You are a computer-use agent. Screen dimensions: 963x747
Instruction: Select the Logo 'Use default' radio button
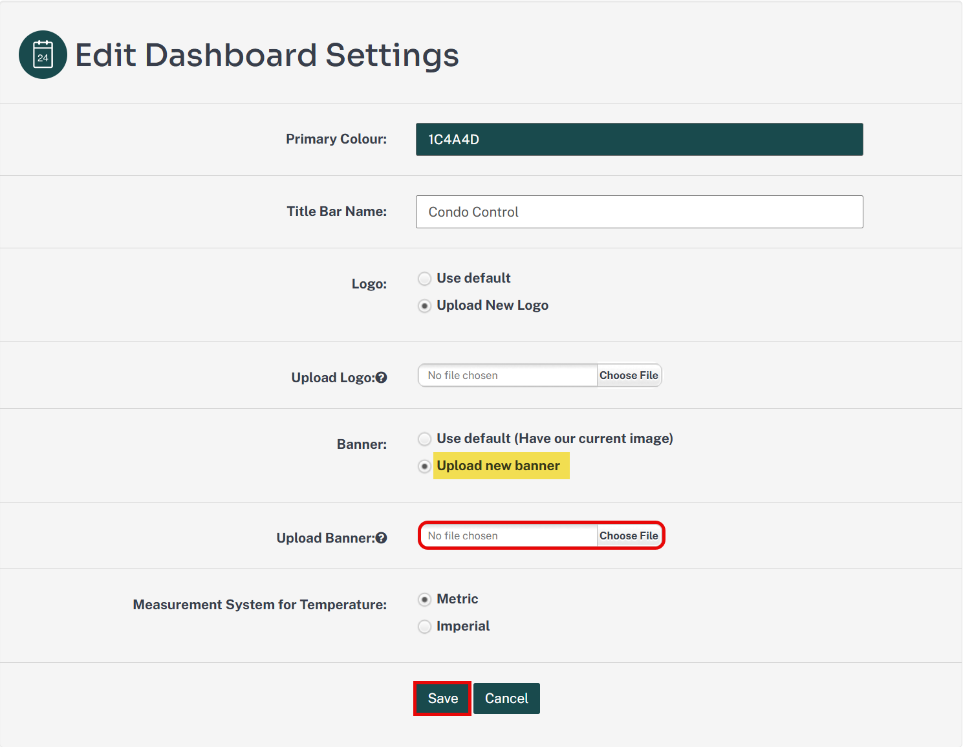424,279
